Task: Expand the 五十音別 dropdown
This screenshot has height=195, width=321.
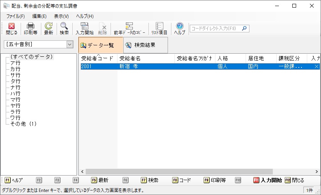Action: point(70,44)
